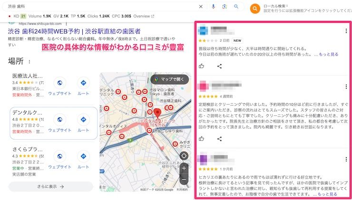The width and height of the screenshot is (352, 200).
Task: Like the two-star review from 2日前
Action: pyautogui.click(x=201, y=66)
